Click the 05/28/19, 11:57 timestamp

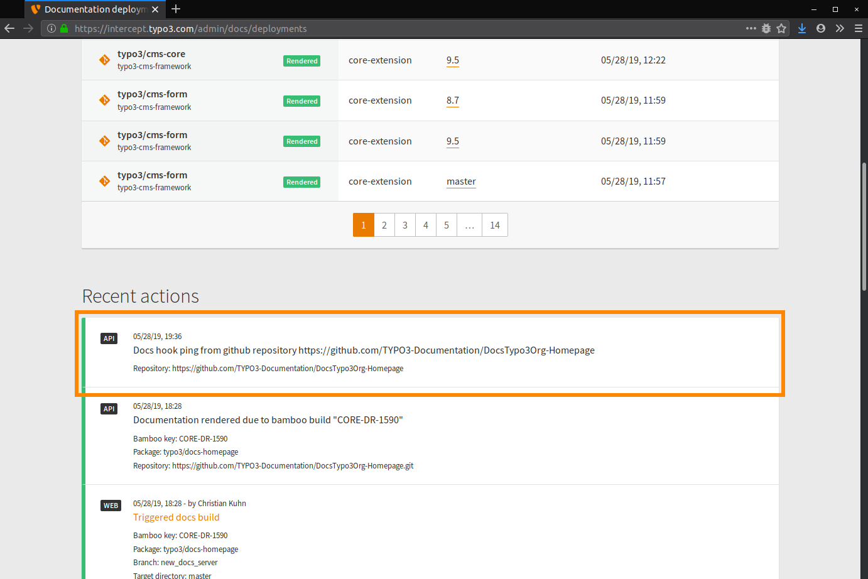click(633, 181)
